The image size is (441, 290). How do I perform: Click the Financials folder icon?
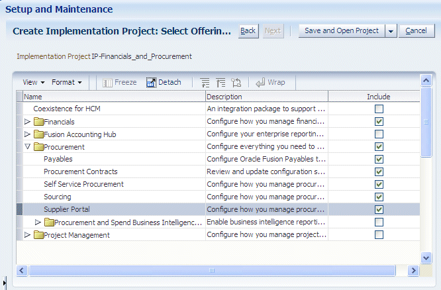tap(38, 122)
